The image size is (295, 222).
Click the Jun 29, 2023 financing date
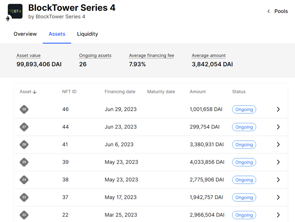tap(120, 109)
